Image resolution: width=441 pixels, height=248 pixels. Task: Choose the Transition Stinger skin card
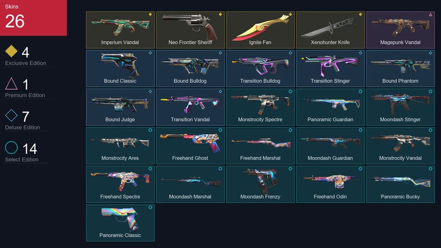pyautogui.click(x=330, y=69)
